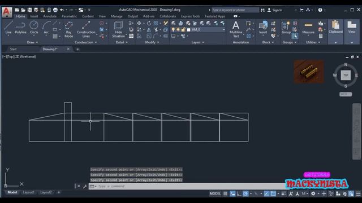Expand the Block panel
This screenshot has width=362, height=203.
click(268, 42)
